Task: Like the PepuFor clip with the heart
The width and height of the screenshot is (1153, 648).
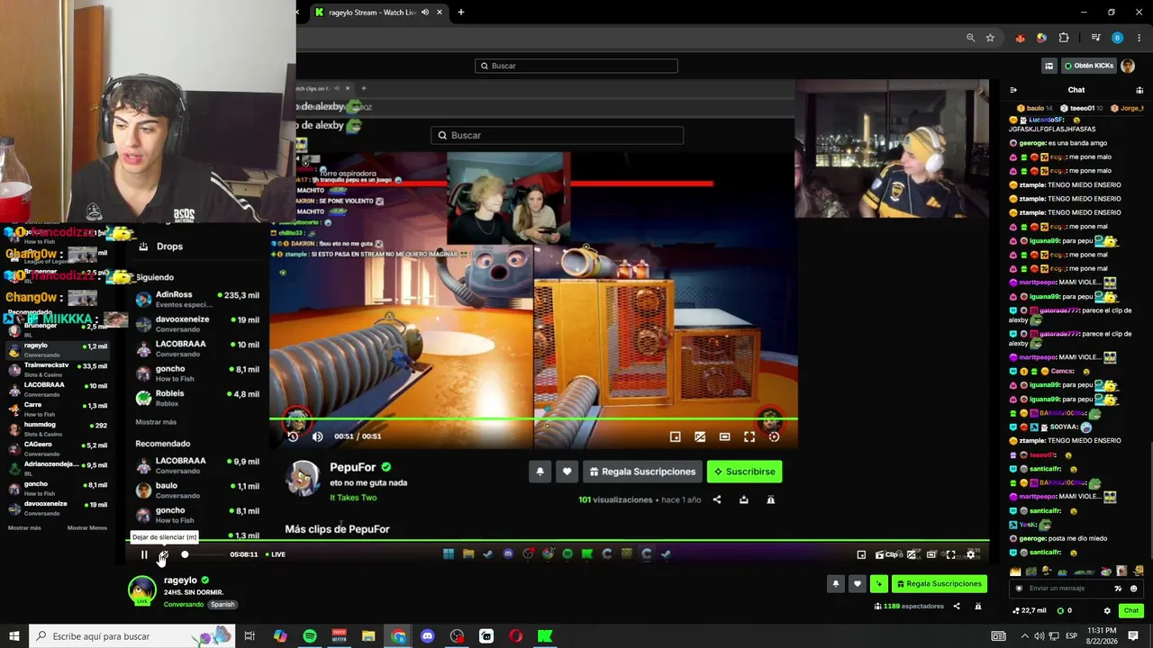Action: tap(567, 472)
